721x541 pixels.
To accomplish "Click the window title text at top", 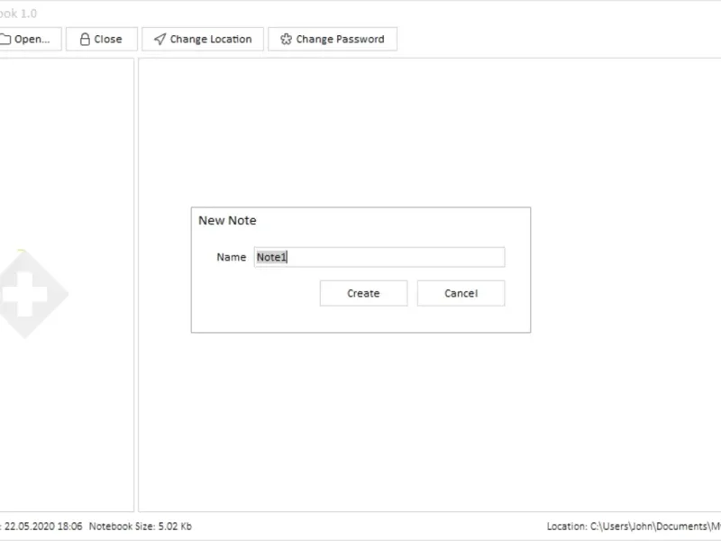I will tap(18, 14).
